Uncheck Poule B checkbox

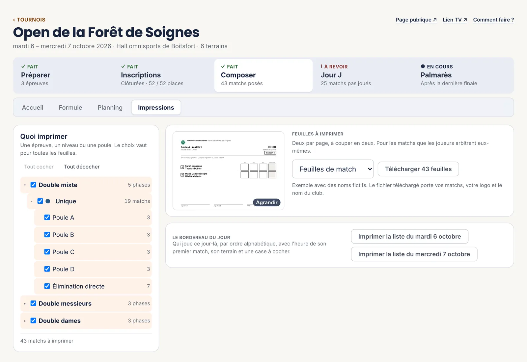[47, 235]
